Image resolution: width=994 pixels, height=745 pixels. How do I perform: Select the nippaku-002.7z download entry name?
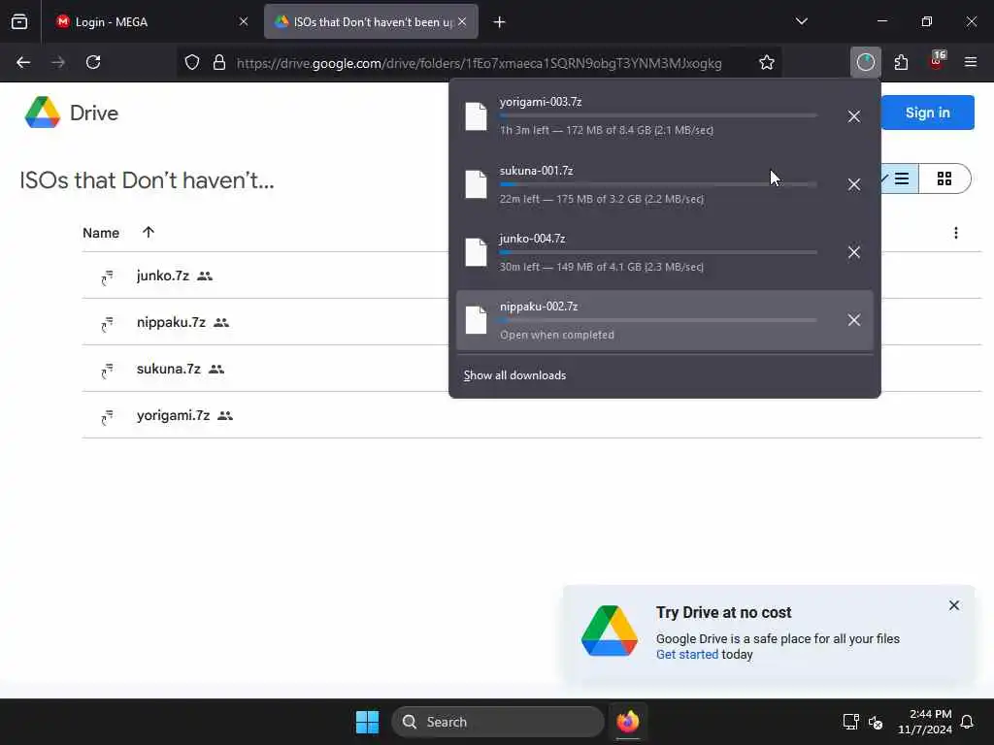click(539, 307)
